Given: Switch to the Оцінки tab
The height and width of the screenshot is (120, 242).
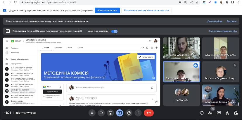Looking at the screenshot, I should click(81, 47).
